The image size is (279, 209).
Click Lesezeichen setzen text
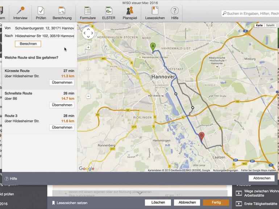tap(72, 203)
